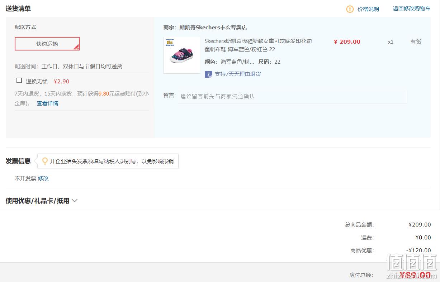440x282 pixels.
Task: Open the Skechers kids shoe thumbnail
Action: click(182, 55)
